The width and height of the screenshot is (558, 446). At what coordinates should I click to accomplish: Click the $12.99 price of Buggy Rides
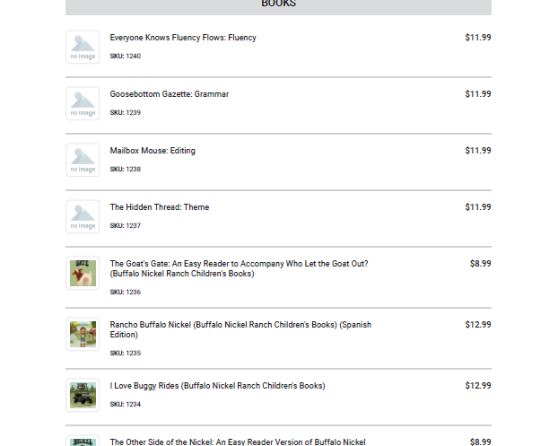[477, 386]
